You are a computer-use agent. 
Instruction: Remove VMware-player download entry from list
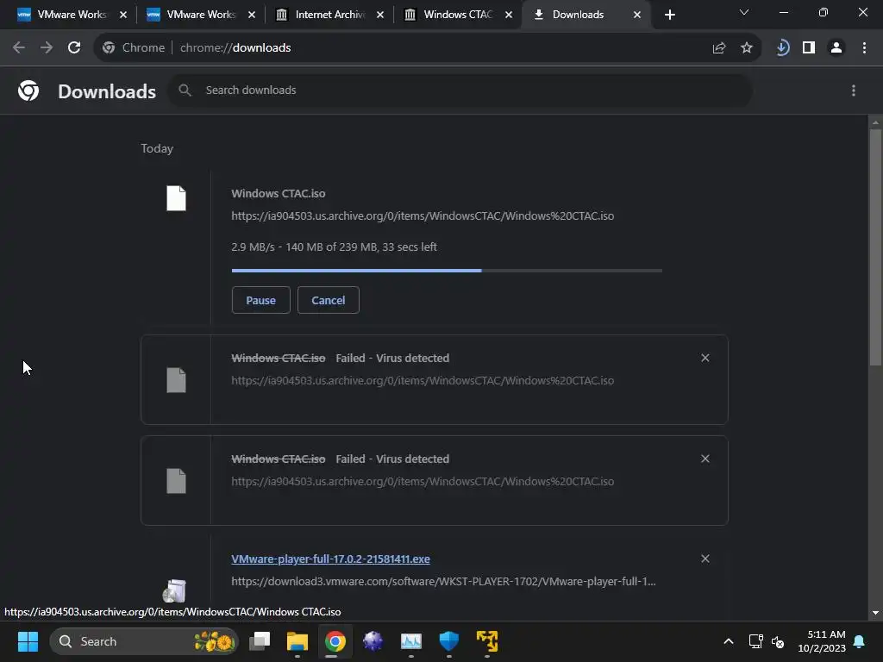(705, 559)
